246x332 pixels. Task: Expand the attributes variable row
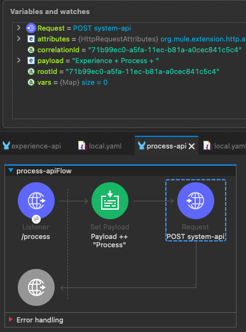click(18, 39)
